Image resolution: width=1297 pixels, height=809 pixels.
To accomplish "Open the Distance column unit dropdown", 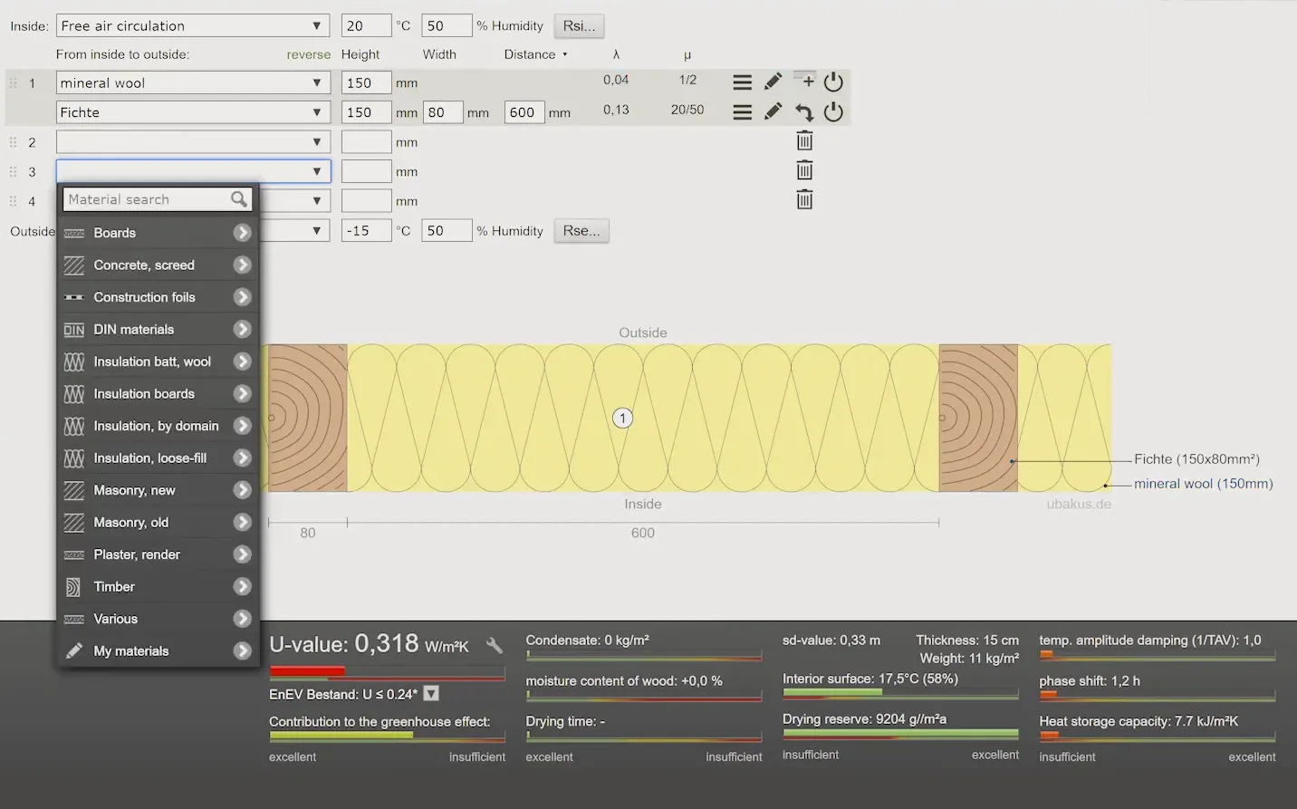I will click(565, 54).
